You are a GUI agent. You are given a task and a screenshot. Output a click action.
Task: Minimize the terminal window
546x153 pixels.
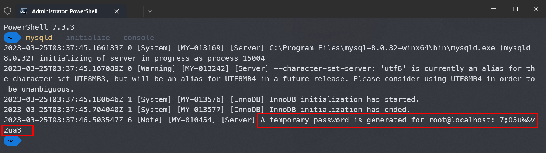(x=494, y=9)
